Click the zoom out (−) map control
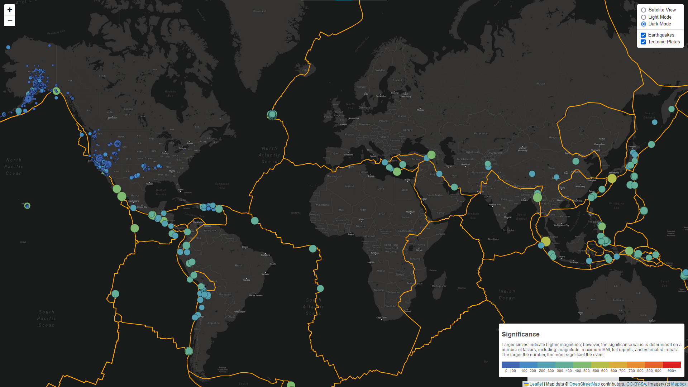Viewport: 688px width, 387px height. click(9, 21)
